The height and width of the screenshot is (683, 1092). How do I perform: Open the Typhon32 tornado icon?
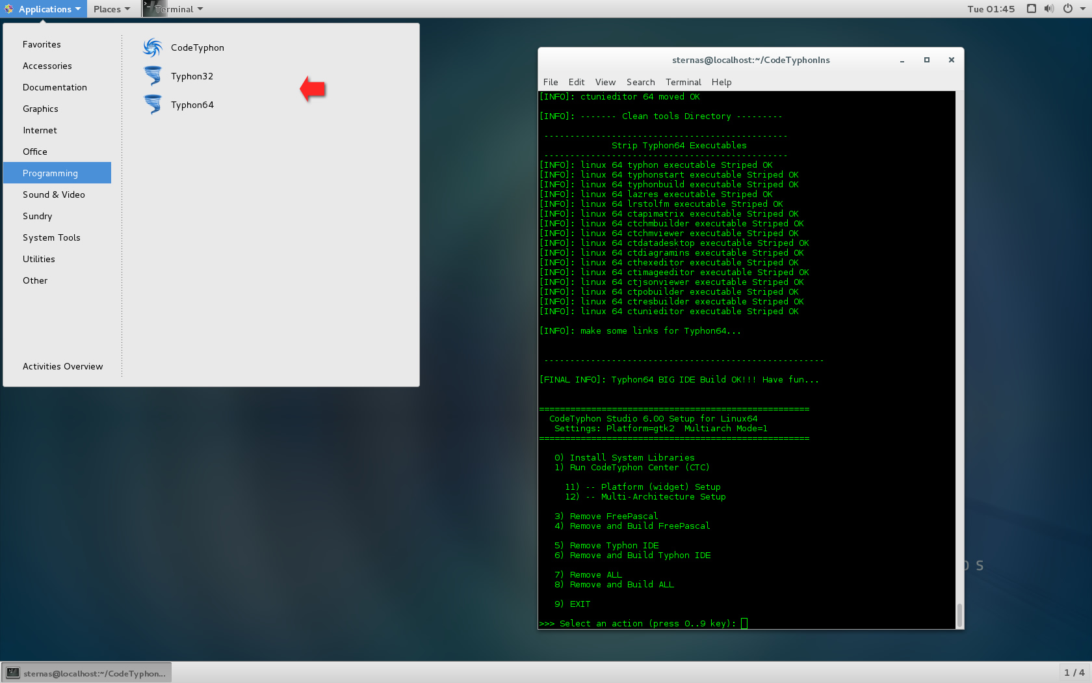[x=153, y=76]
